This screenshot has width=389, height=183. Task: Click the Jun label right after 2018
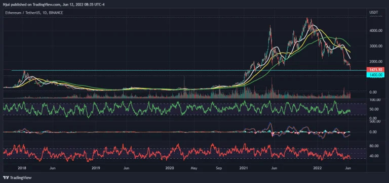click(x=52, y=168)
